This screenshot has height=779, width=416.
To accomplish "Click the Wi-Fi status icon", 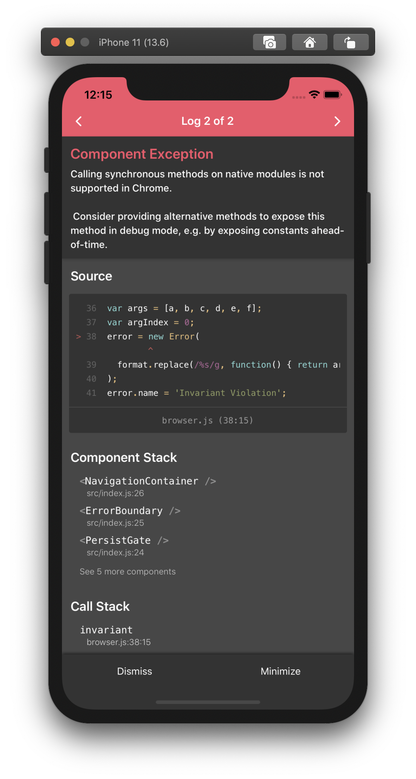I will pos(314,95).
